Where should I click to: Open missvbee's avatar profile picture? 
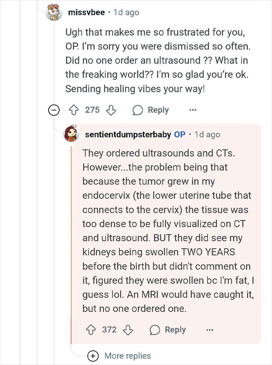pyautogui.click(x=54, y=12)
